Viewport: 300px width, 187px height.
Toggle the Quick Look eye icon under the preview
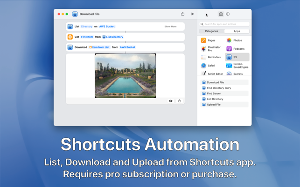(171, 101)
